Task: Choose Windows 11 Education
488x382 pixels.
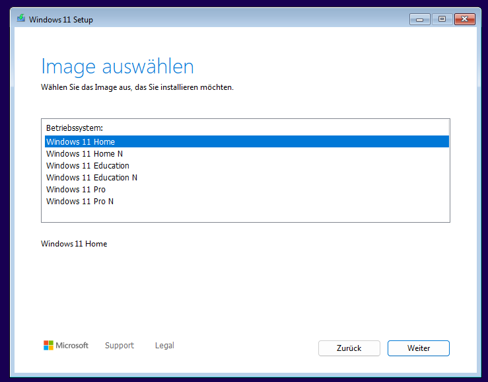Action: tap(247, 165)
